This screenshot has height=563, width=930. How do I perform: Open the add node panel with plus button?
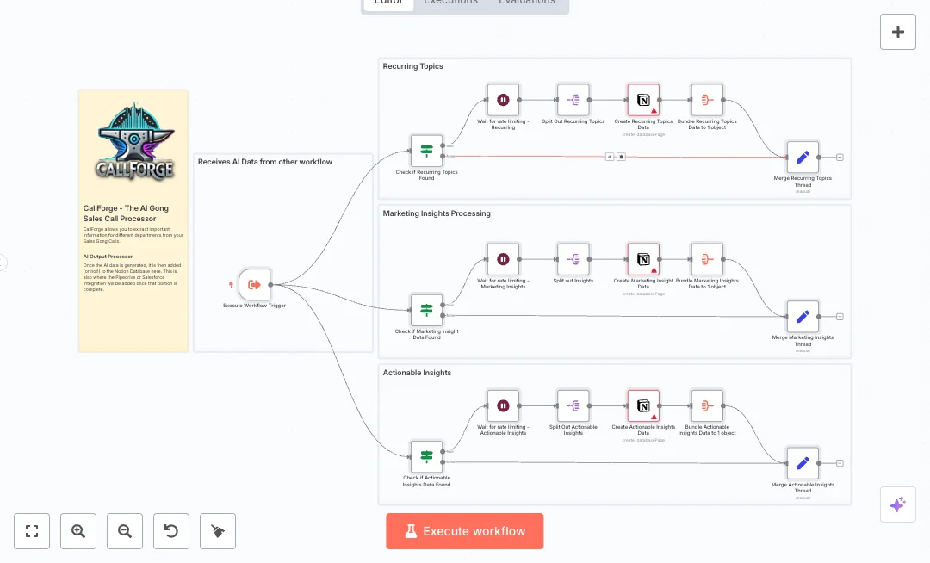point(898,32)
